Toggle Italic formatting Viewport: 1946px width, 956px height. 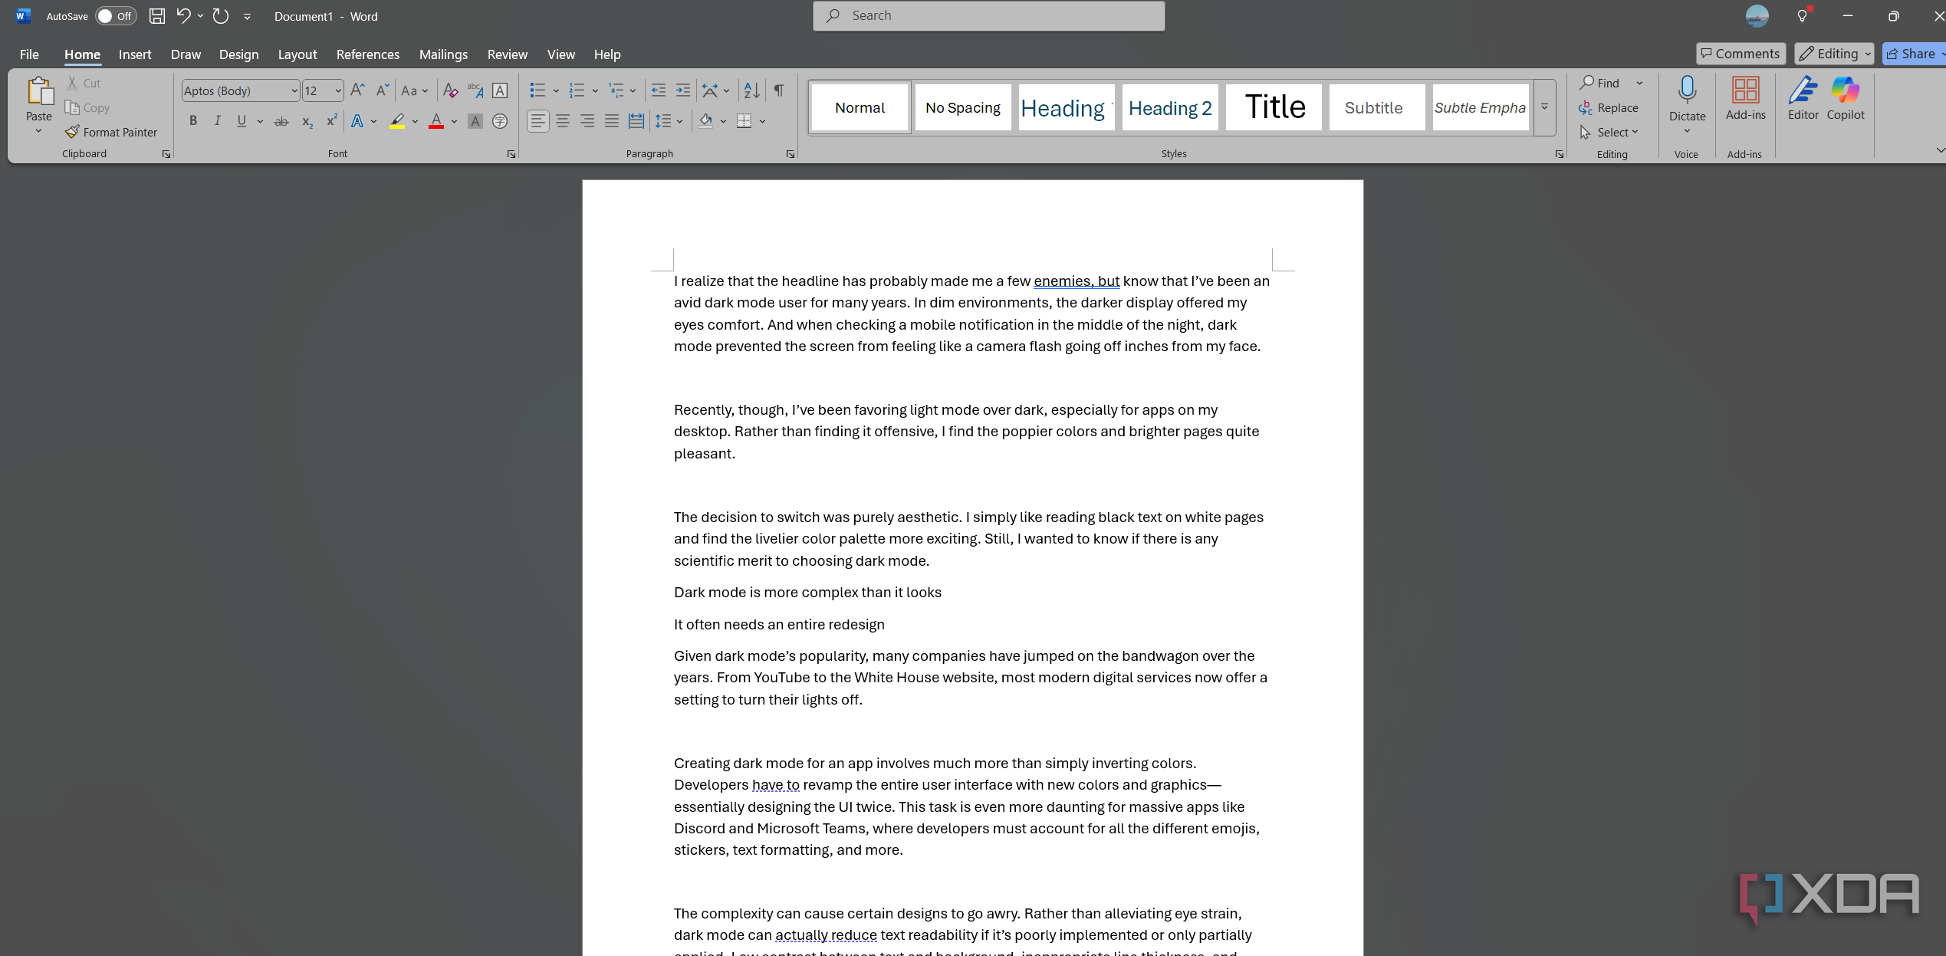click(218, 121)
